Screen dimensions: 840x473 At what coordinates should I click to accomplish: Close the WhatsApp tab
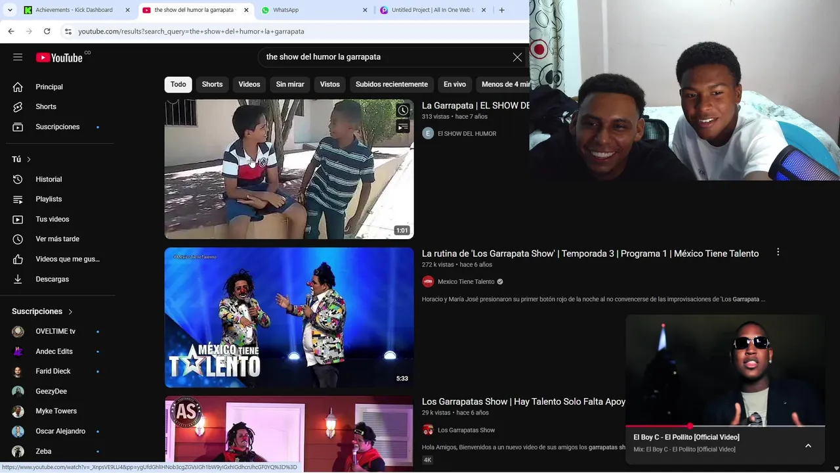tap(365, 10)
